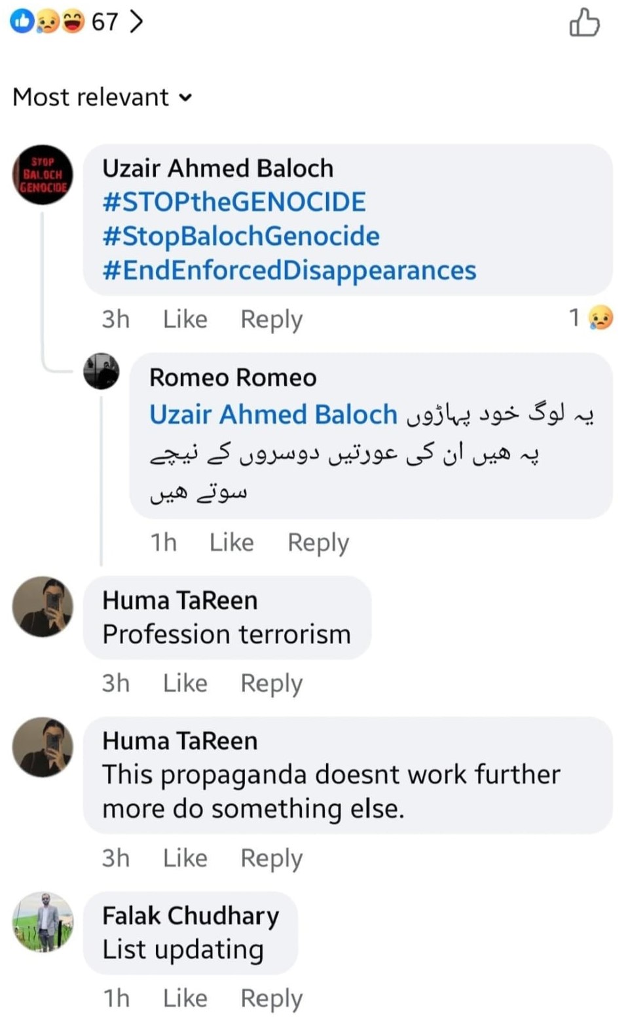Expand the Most relevant sort dropdown
Image resolution: width=628 pixels, height=1026 pixels.
[x=103, y=98]
